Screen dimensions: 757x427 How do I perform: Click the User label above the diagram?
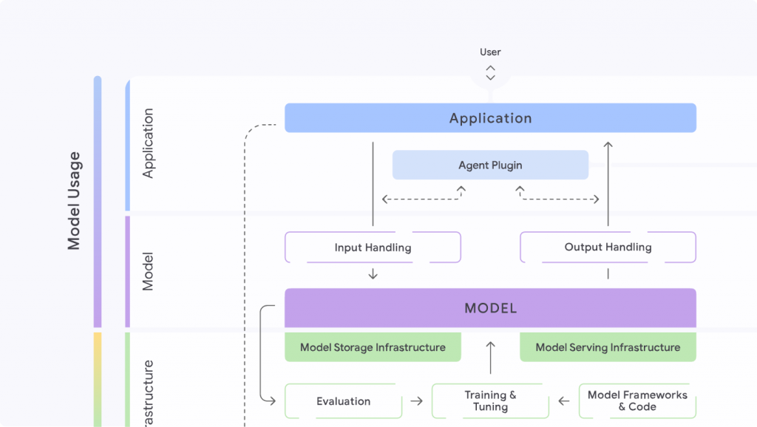tap(490, 52)
